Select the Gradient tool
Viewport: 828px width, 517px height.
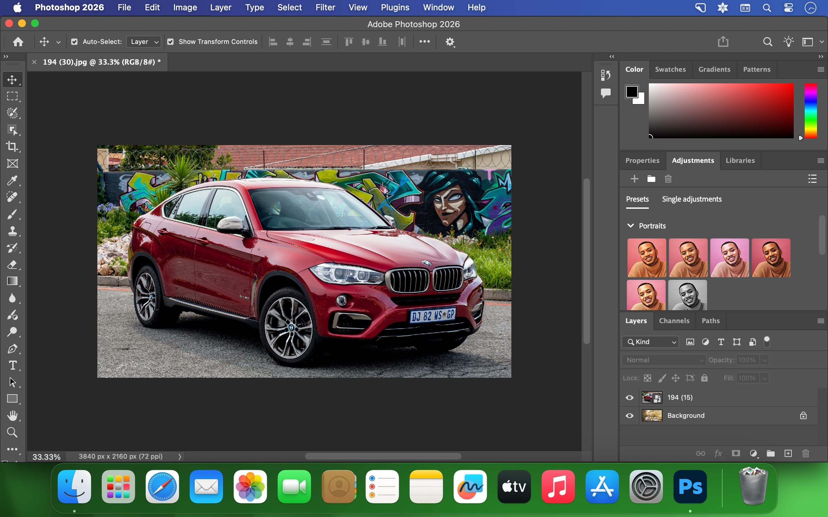[x=12, y=281]
